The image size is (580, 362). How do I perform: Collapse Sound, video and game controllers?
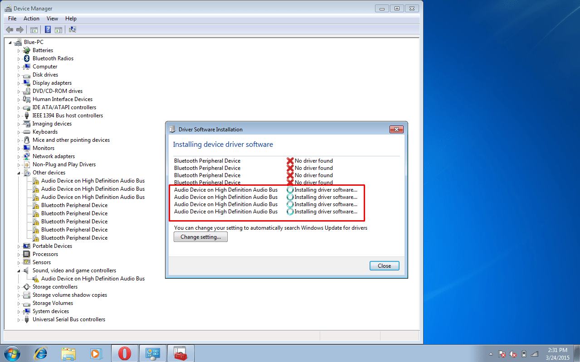[19, 271]
